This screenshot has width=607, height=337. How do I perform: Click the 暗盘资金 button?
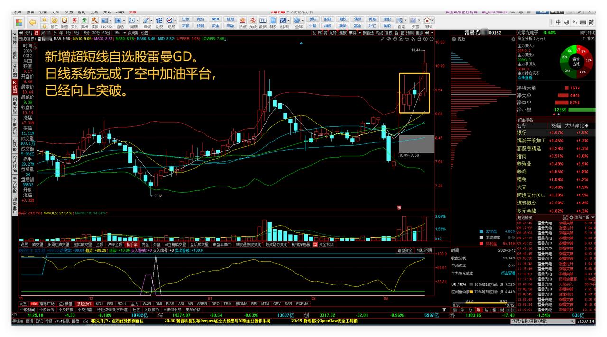[405, 250]
